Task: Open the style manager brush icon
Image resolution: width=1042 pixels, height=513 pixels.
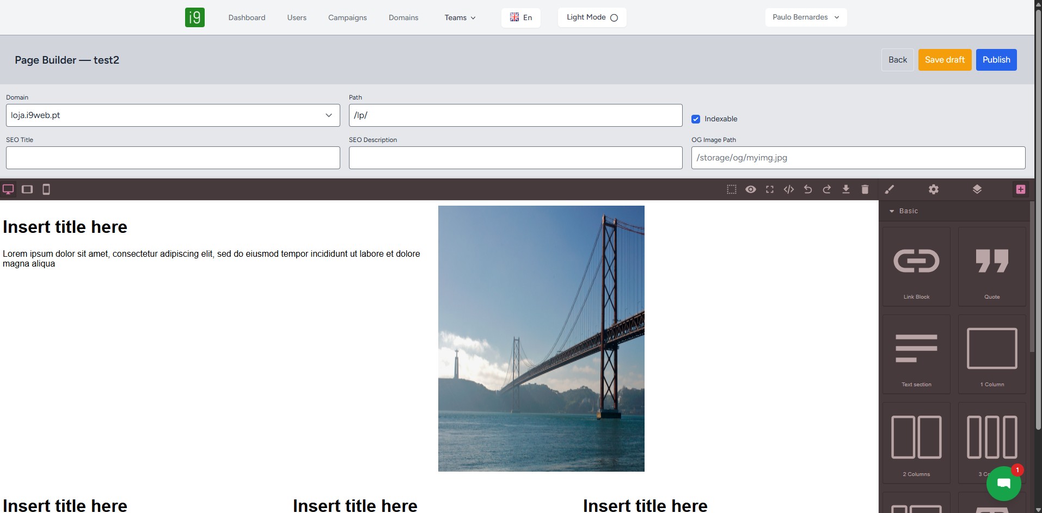Action: click(890, 189)
